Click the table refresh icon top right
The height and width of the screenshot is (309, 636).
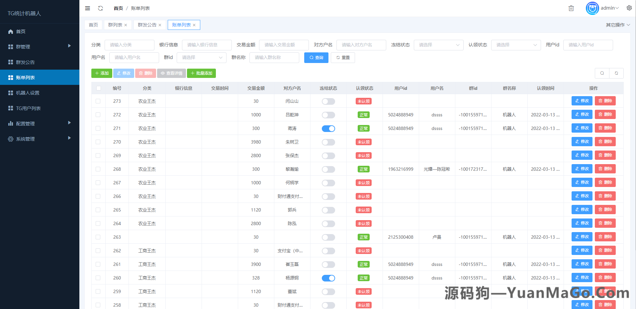pos(616,73)
